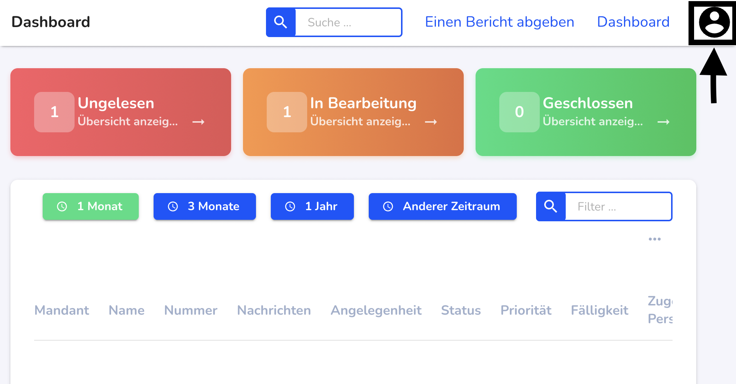Choose Anderer Zeitraum custom period
736x384 pixels.
tap(443, 206)
